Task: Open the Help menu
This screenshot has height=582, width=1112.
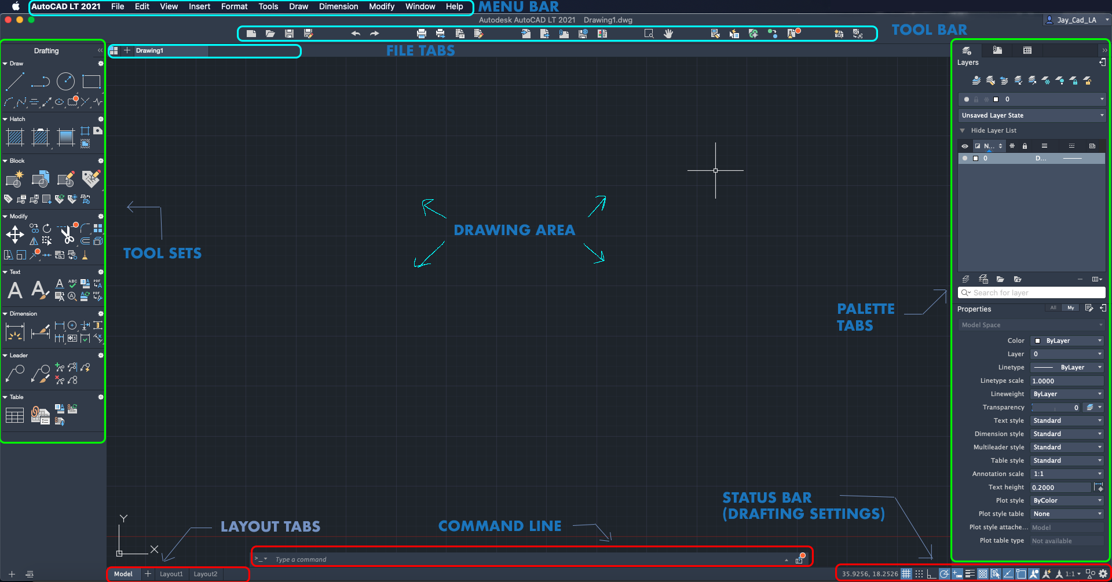Action: click(455, 6)
